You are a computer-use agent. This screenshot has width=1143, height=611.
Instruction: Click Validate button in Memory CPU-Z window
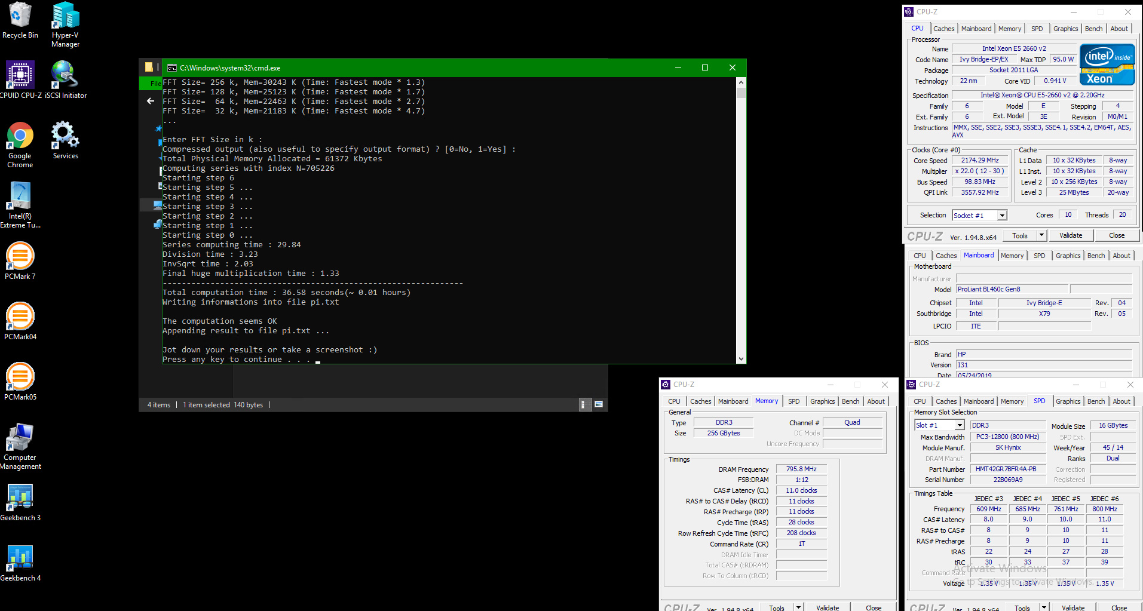click(828, 607)
